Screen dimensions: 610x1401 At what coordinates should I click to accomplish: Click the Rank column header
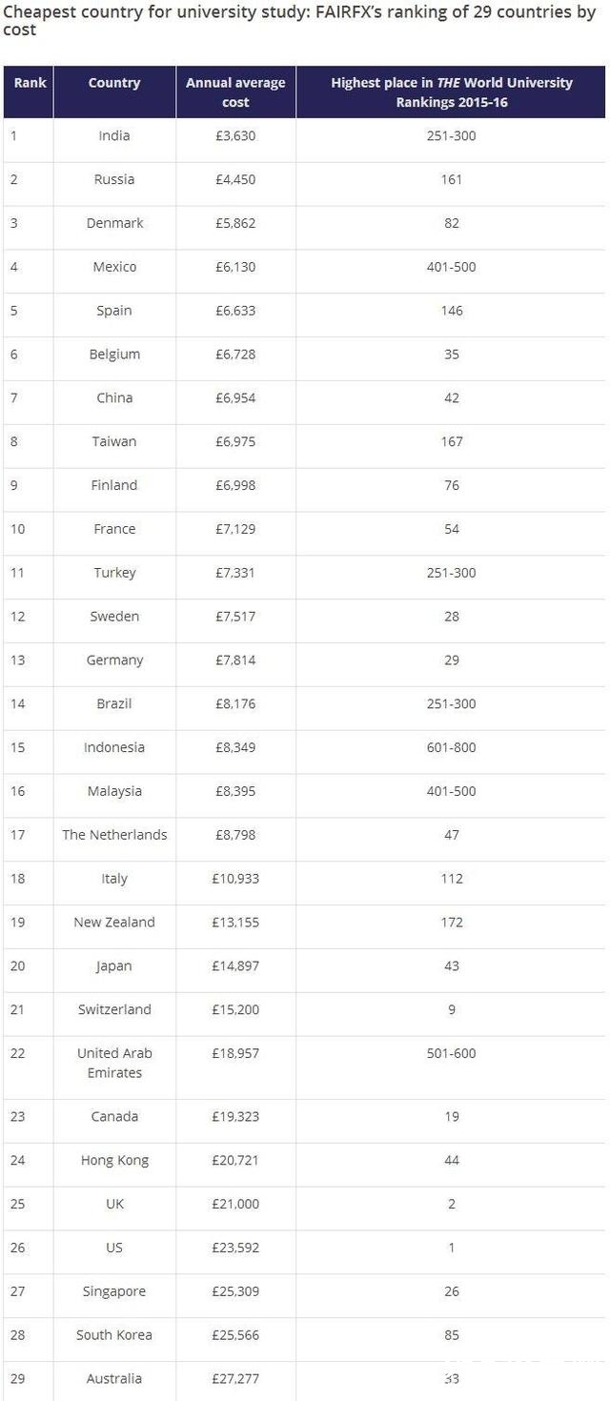click(x=30, y=83)
